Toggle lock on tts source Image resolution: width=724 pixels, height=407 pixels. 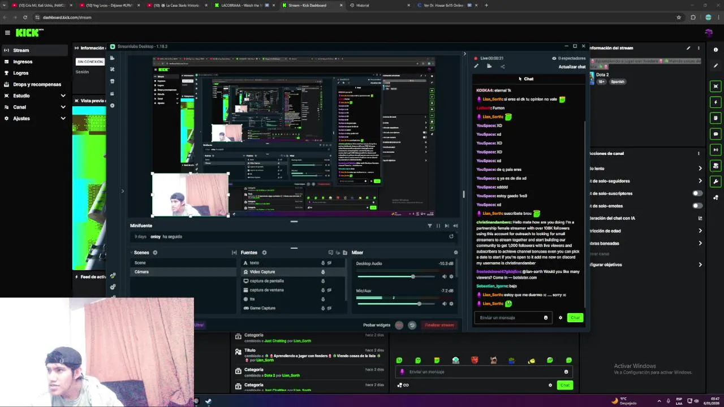pyautogui.click(x=323, y=299)
